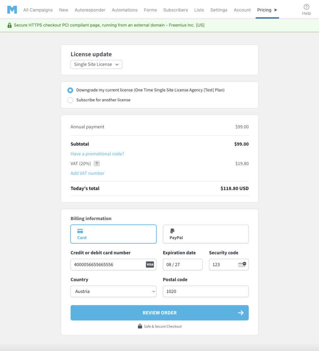Click the arrow icon beside Pricing

276,10
